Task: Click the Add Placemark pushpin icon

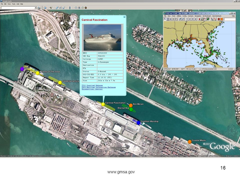Action: point(51,8)
